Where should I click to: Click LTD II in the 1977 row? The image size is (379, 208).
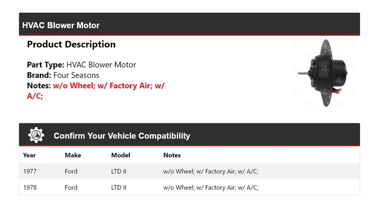click(x=119, y=171)
